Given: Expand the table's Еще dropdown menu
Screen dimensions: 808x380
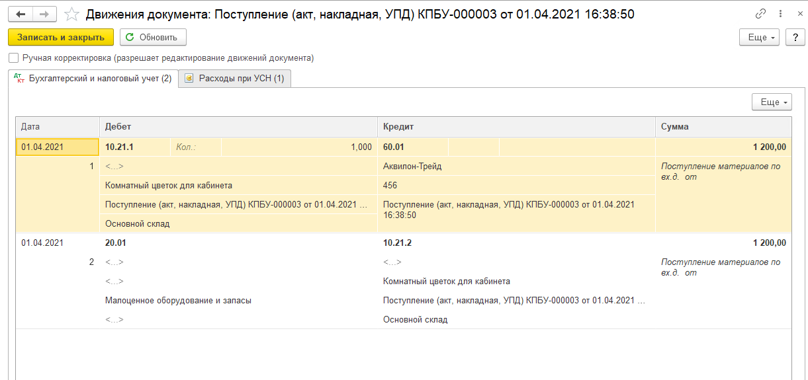Looking at the screenshot, I should [x=772, y=102].
